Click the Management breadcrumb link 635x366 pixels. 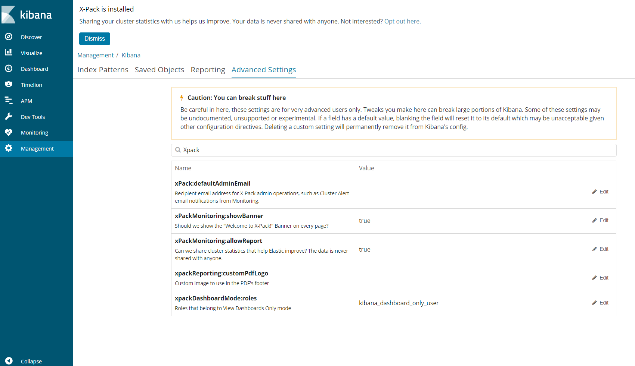(95, 55)
